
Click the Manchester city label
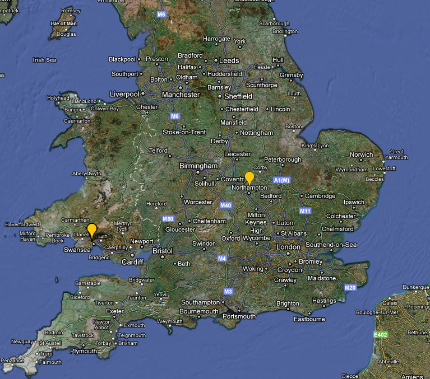pyautogui.click(x=180, y=95)
